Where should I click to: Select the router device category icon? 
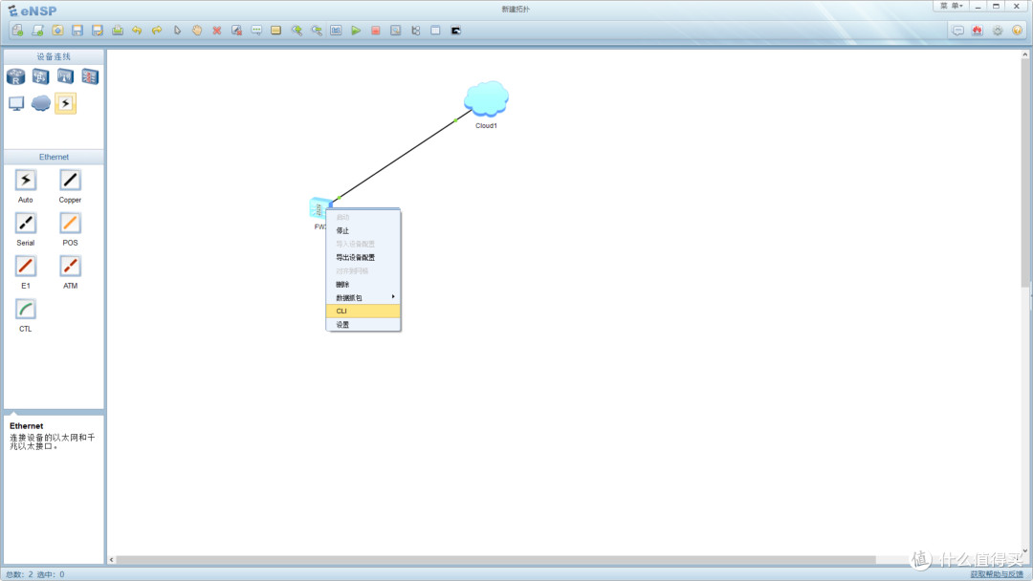[x=16, y=77]
